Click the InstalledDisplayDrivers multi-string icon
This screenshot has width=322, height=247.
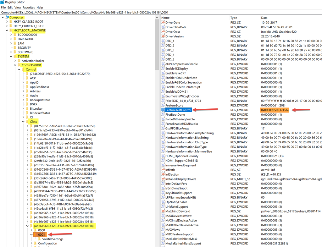click(x=163, y=179)
